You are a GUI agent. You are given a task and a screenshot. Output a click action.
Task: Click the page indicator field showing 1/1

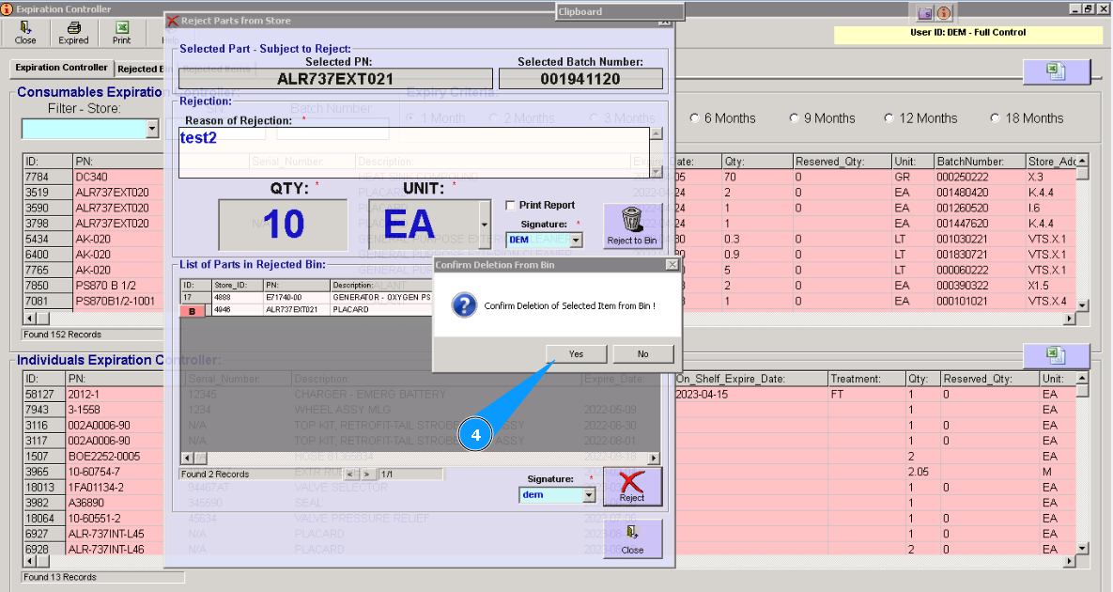coord(410,474)
